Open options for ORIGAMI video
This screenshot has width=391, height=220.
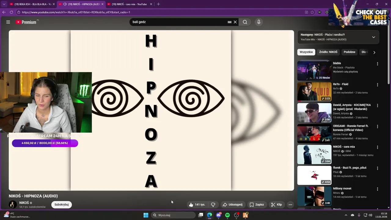click(x=378, y=127)
